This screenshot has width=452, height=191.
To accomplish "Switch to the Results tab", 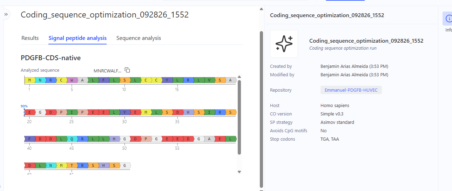I will [x=30, y=38].
